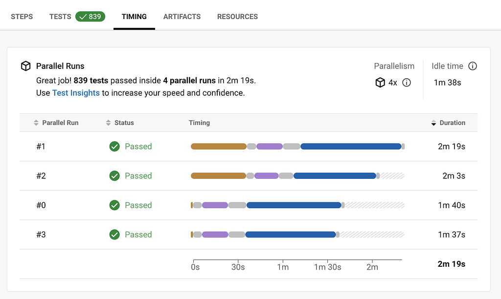Click the Parallel Runs cube icon
The height and width of the screenshot is (299, 501).
coord(26,66)
